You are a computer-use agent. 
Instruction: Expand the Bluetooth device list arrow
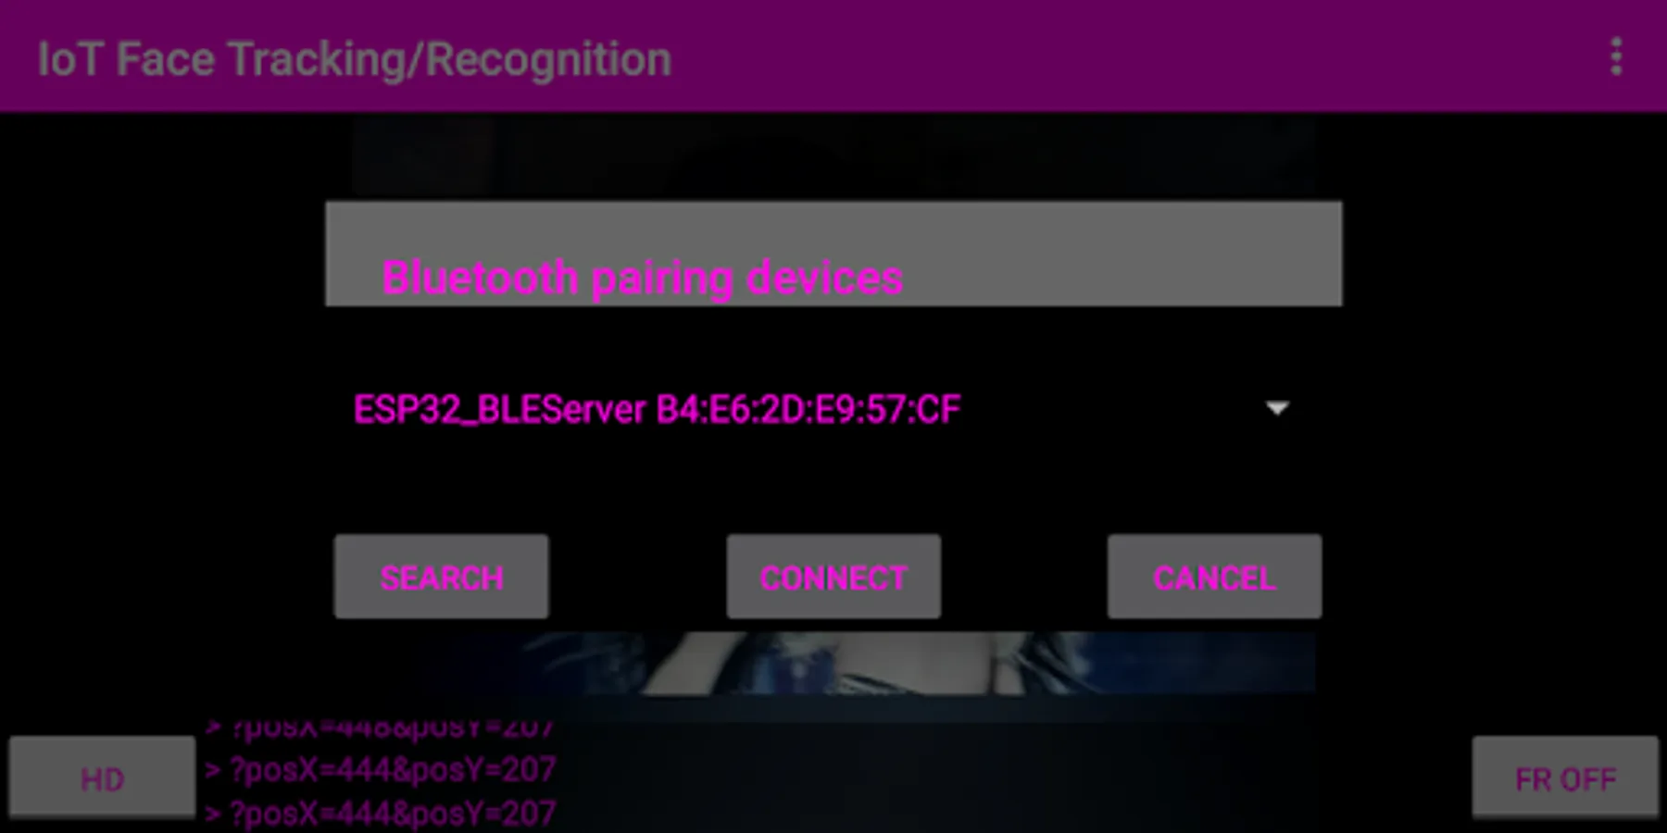click(1277, 408)
